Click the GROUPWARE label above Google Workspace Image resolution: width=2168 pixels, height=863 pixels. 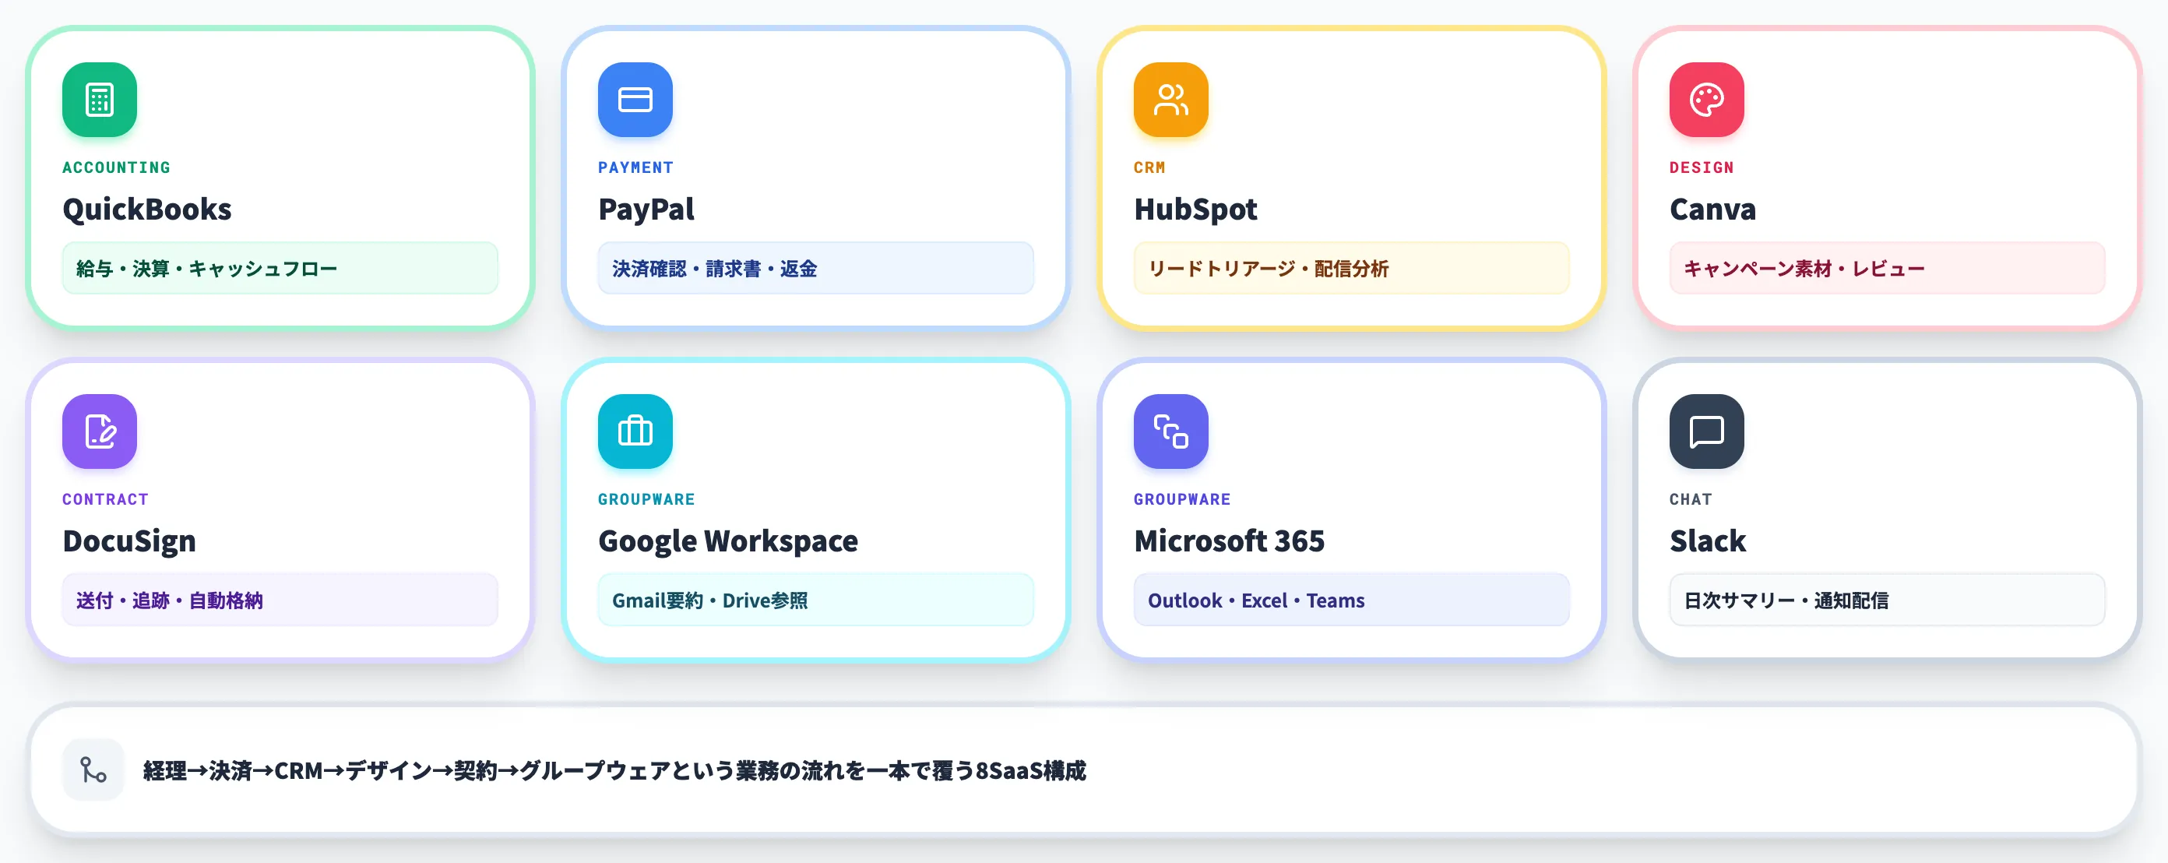(646, 499)
